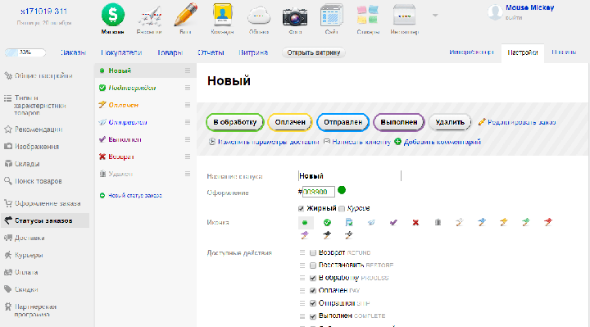590x327 pixels.
Task: Click the purple Выполнен action button
Action: 398,122
